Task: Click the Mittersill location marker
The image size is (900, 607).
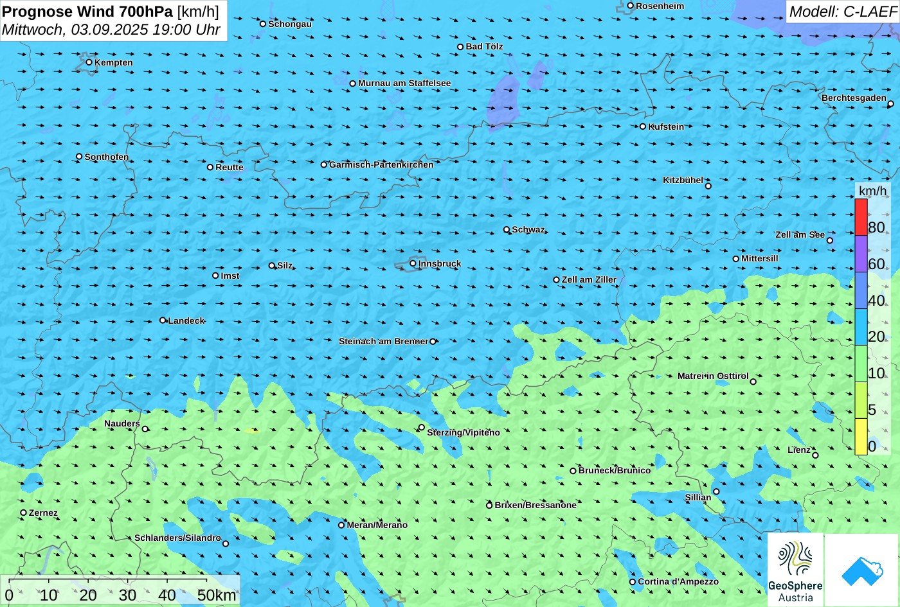Action: [x=736, y=259]
